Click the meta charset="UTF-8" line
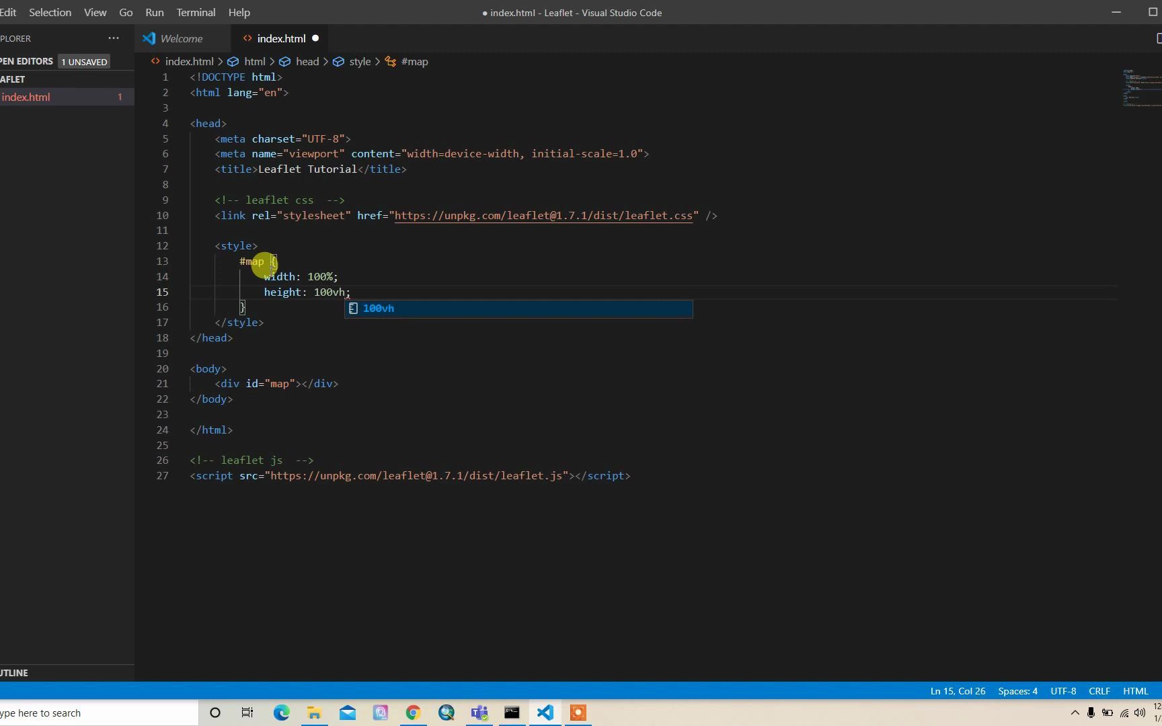 [282, 139]
